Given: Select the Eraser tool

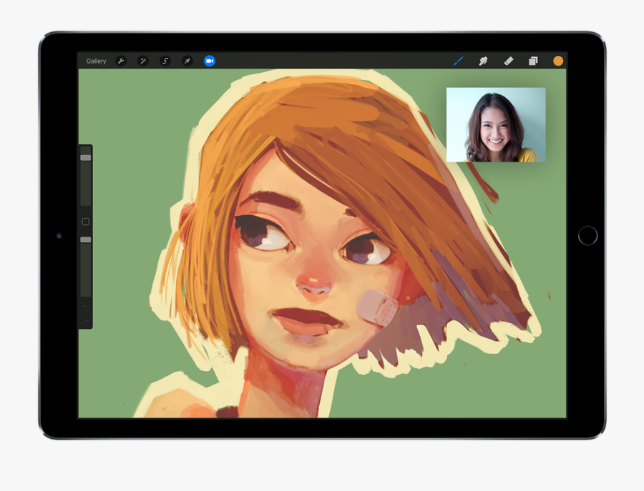Looking at the screenshot, I should point(509,61).
